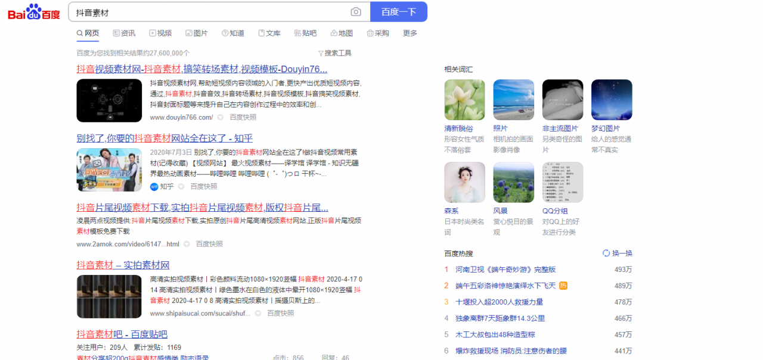Select the 网页 tab

[88, 33]
